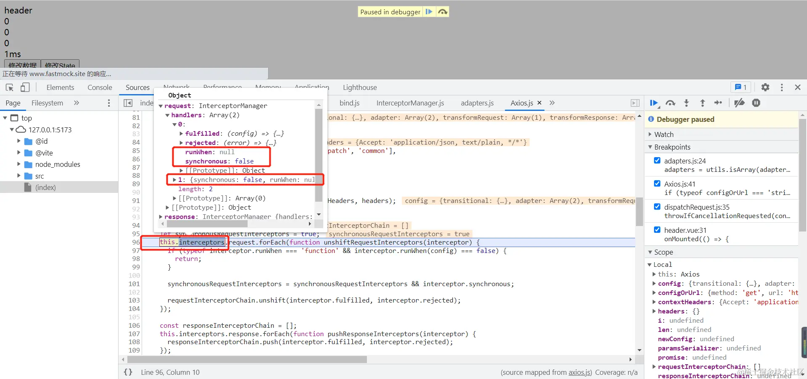The image size is (807, 379).
Task: Open the issues counter badge
Action: click(x=741, y=87)
